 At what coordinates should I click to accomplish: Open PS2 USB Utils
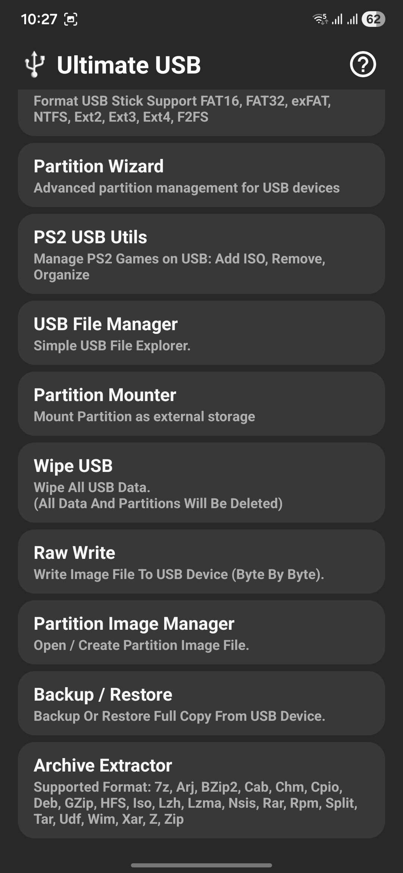click(x=201, y=254)
